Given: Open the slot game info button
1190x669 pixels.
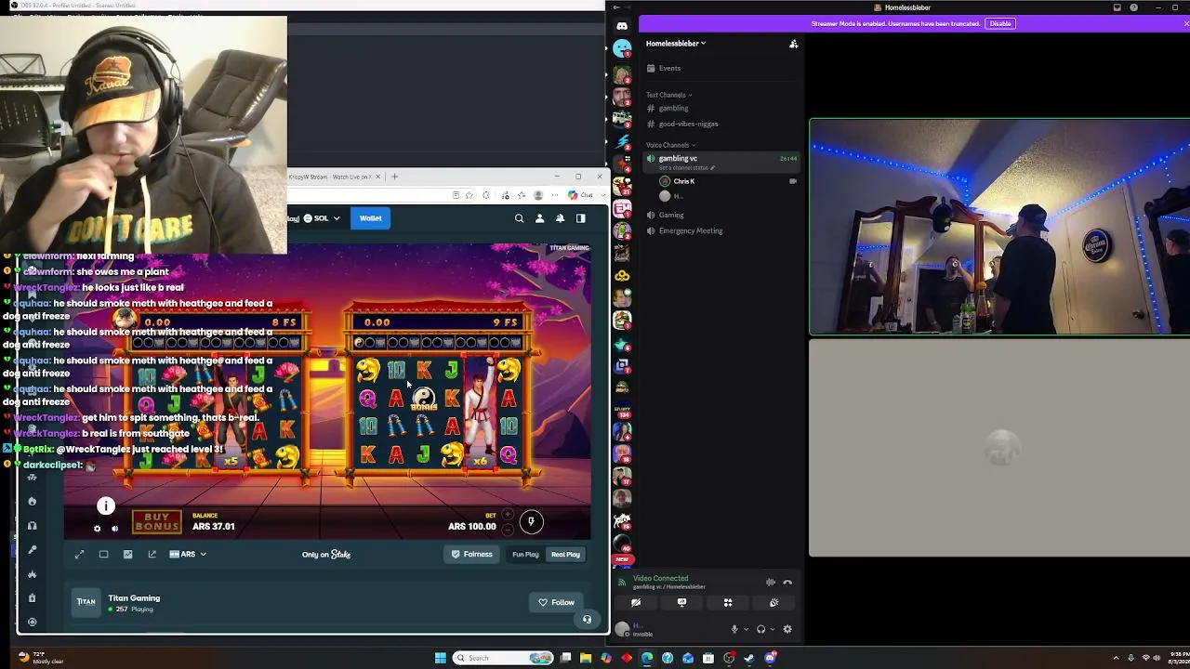Looking at the screenshot, I should (x=106, y=505).
